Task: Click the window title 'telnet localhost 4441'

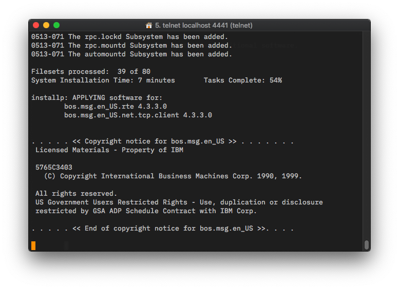Action: [x=204, y=25]
